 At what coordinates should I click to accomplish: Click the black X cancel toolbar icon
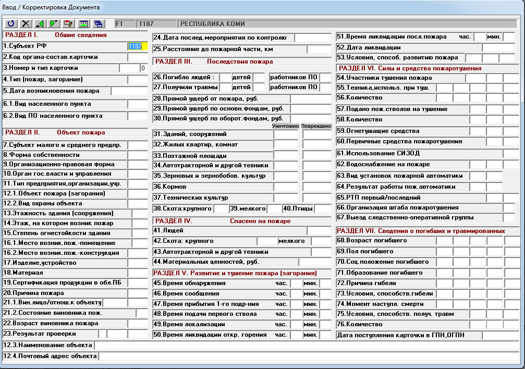tap(26, 23)
